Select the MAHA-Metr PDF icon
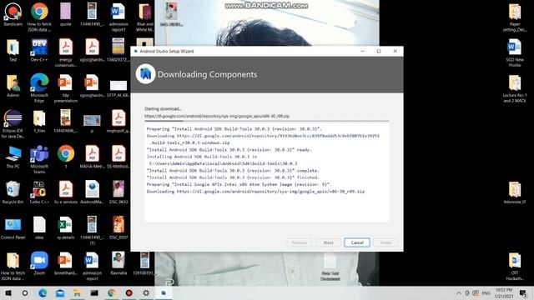 [92, 157]
